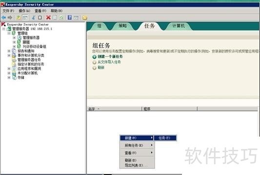
Task: Toggle the console tree pane toolbar icon
Action: pyautogui.click(x=25, y=17)
